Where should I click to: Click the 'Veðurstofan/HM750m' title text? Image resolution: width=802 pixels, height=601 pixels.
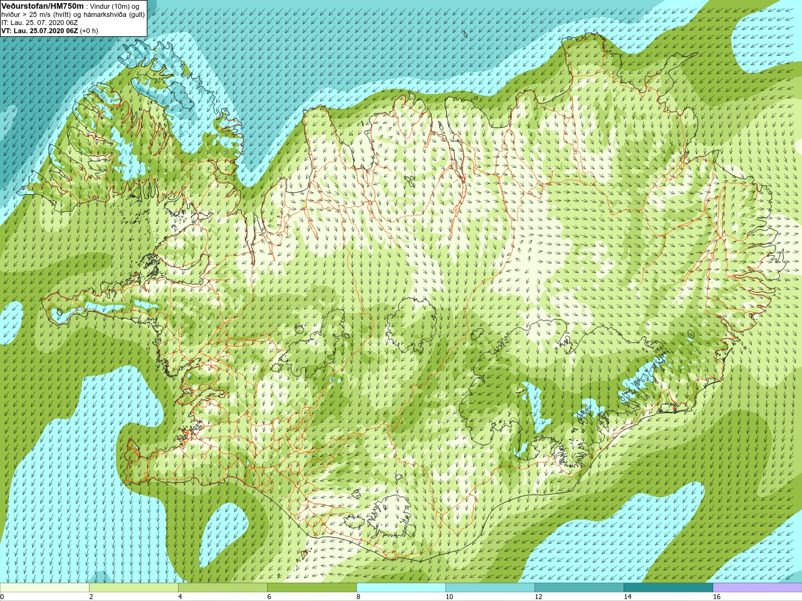coord(42,6)
